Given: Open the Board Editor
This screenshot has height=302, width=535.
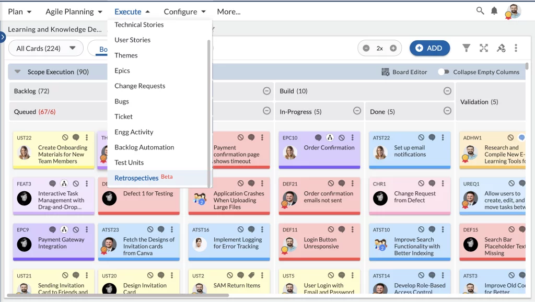Looking at the screenshot, I should (404, 72).
